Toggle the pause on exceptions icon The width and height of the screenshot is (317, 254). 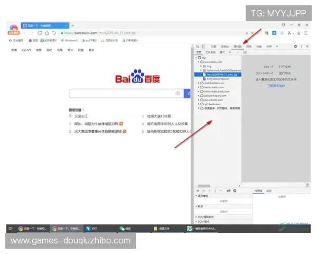(235, 191)
